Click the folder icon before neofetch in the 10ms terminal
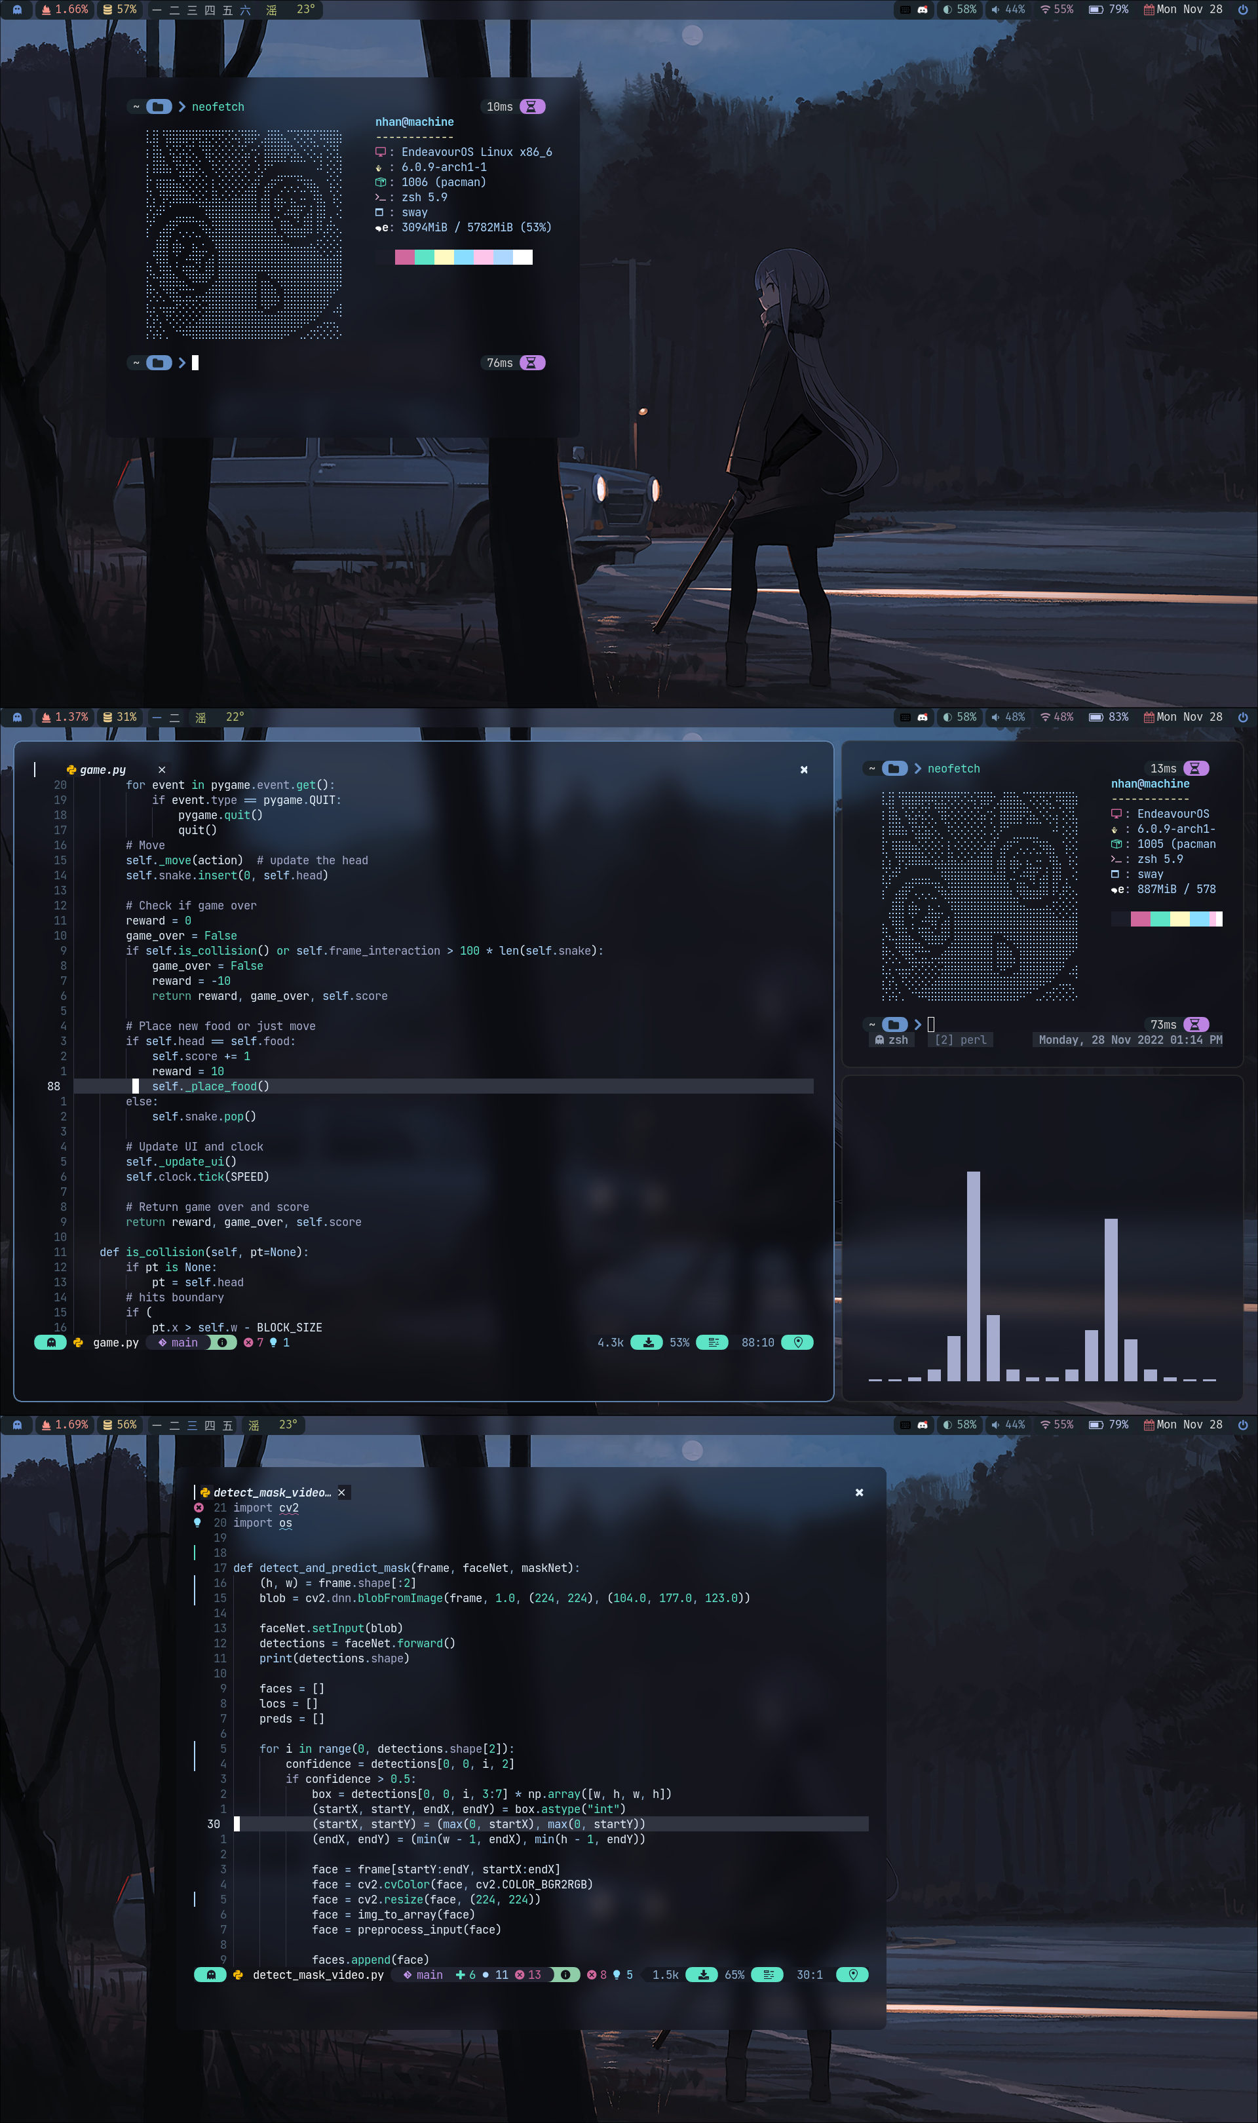 159,107
